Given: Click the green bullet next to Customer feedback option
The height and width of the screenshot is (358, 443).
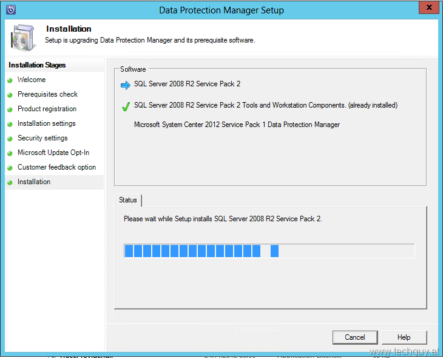Looking at the screenshot, I should tap(10, 168).
